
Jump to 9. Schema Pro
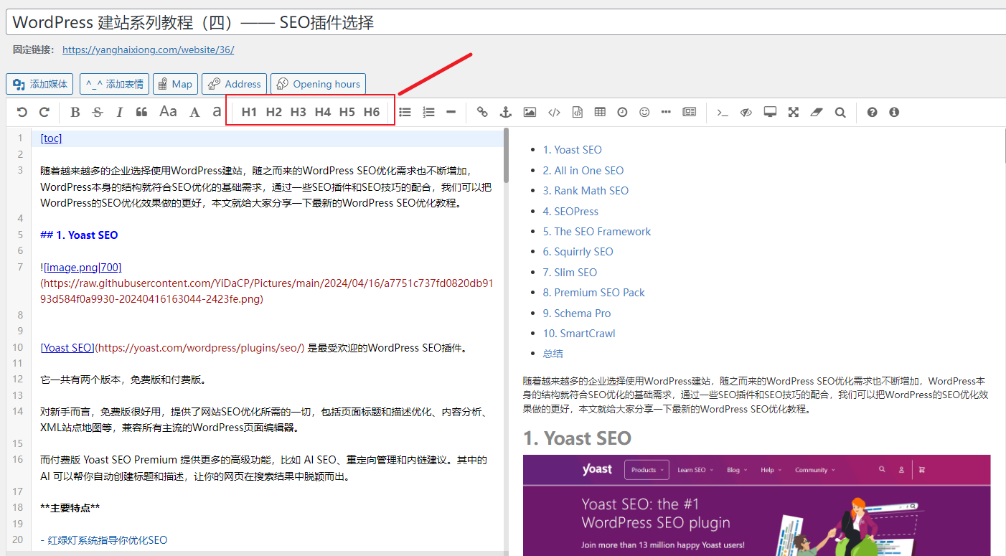577,313
